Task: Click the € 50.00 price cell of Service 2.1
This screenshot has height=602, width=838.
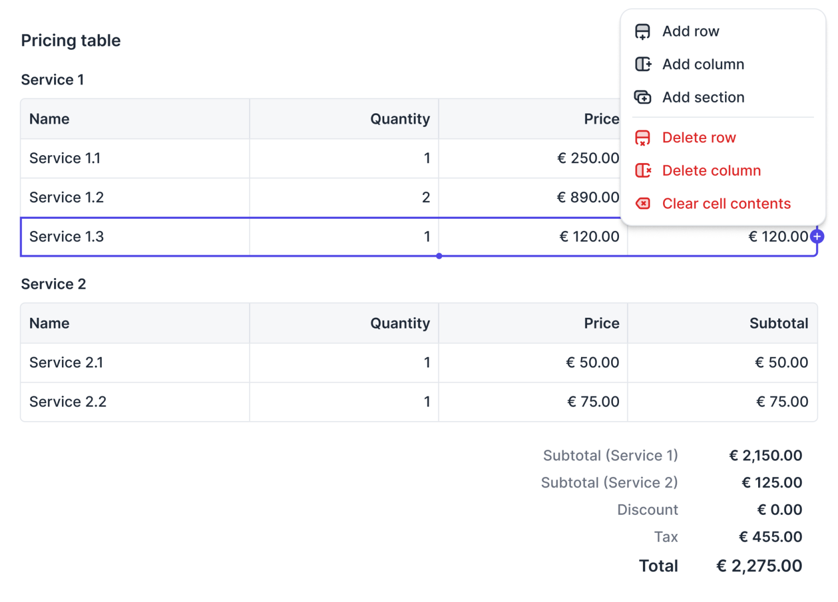Action: click(x=533, y=363)
